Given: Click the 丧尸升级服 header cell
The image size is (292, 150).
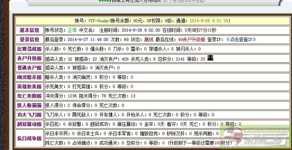Looking at the screenshot, I should coord(29,58).
